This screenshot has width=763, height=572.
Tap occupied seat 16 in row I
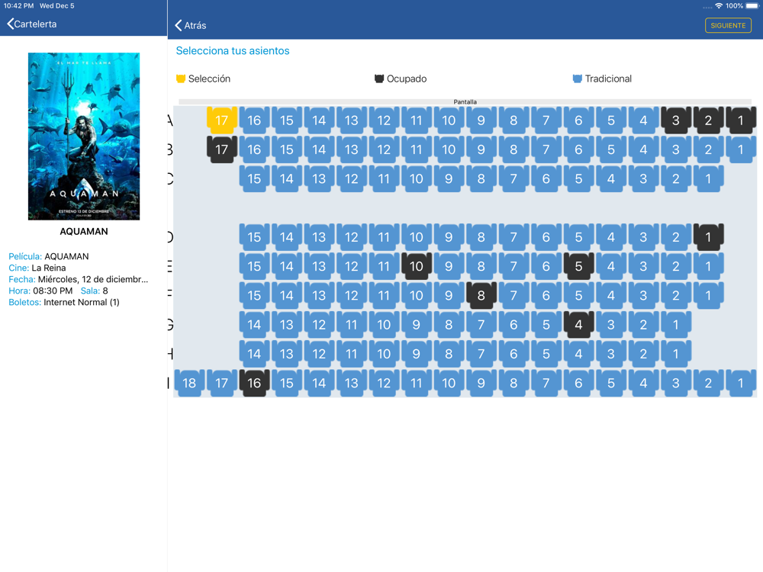click(x=254, y=383)
